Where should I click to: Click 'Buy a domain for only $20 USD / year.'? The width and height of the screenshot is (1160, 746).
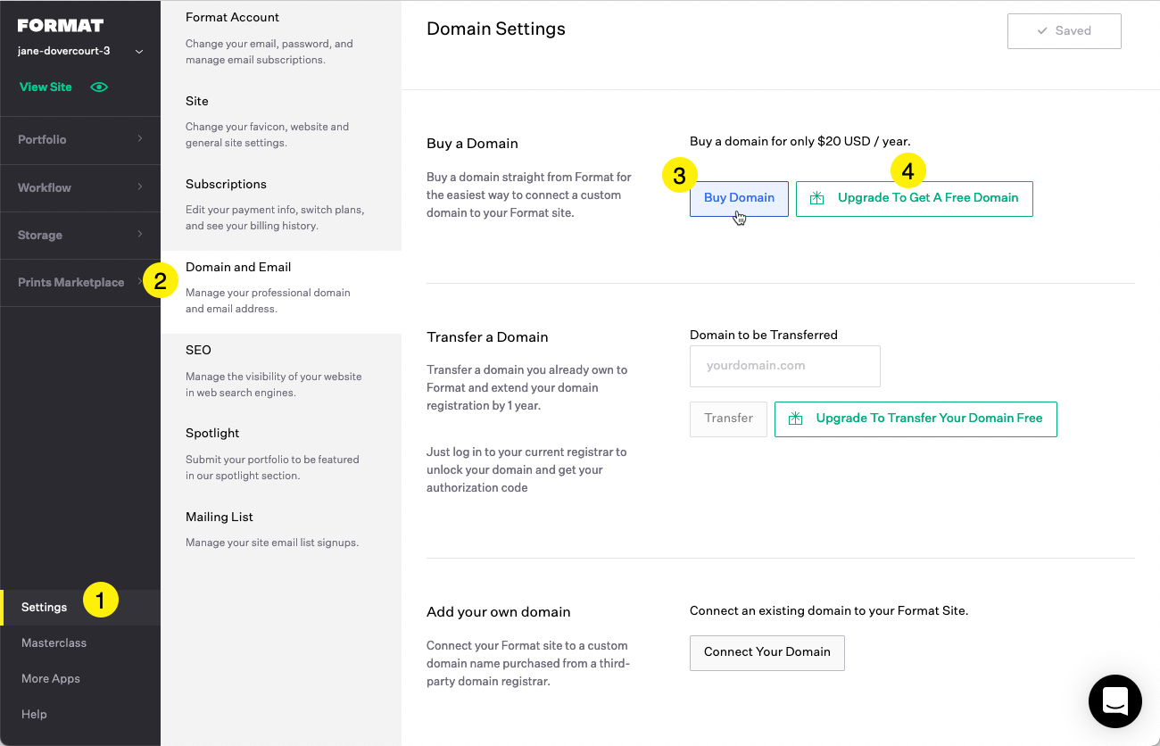click(x=800, y=142)
